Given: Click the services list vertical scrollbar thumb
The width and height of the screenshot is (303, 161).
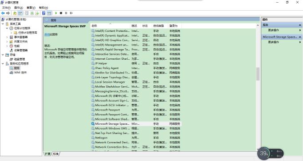Looking at the screenshot, I should pos(258,74).
